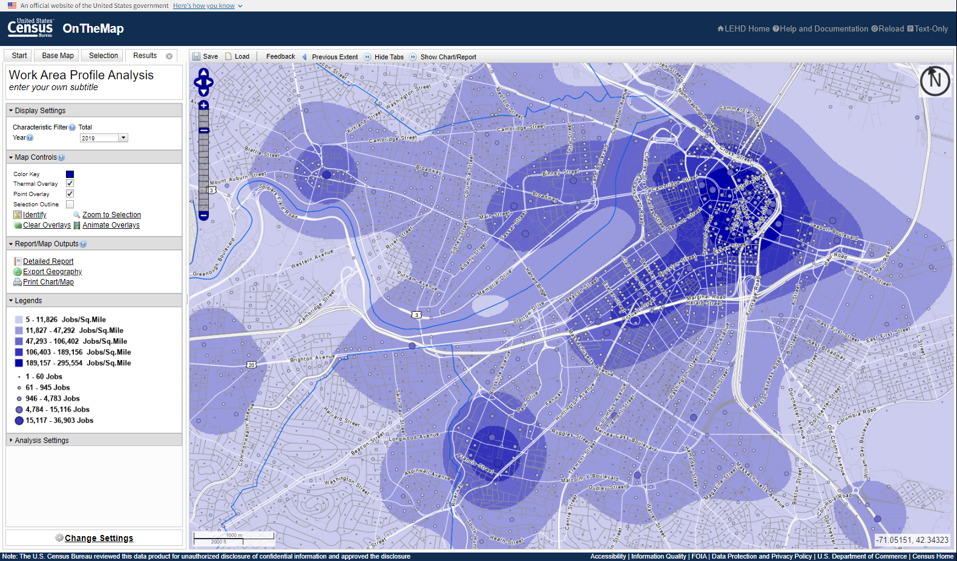Click the Change Settings link text

[x=99, y=538]
